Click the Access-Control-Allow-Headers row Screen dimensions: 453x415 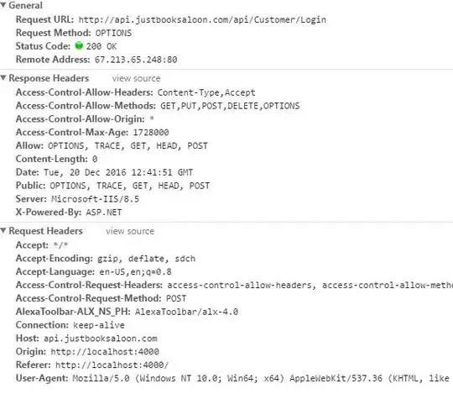tap(136, 92)
